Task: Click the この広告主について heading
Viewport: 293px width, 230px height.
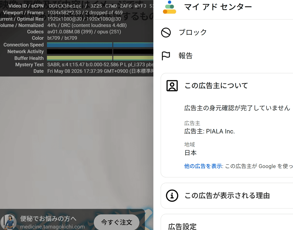Action: tap(216, 86)
